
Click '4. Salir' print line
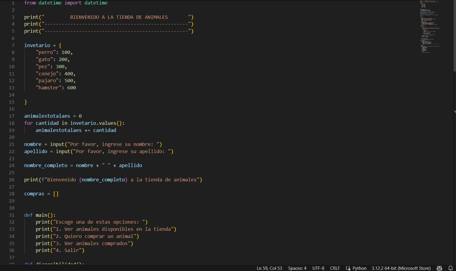[60, 250]
